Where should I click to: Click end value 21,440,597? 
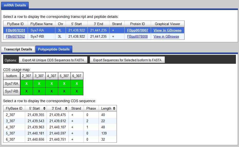pyautogui.click(x=58, y=133)
